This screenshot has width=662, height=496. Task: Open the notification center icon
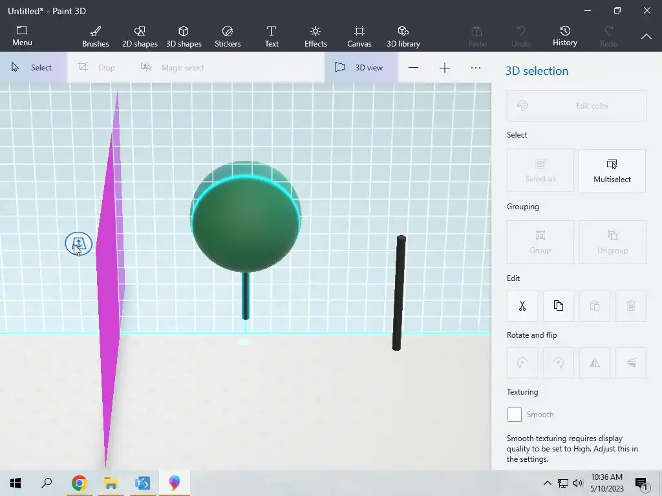click(x=641, y=484)
